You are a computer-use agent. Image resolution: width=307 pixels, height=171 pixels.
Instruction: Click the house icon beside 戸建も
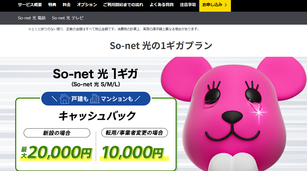[65, 99]
